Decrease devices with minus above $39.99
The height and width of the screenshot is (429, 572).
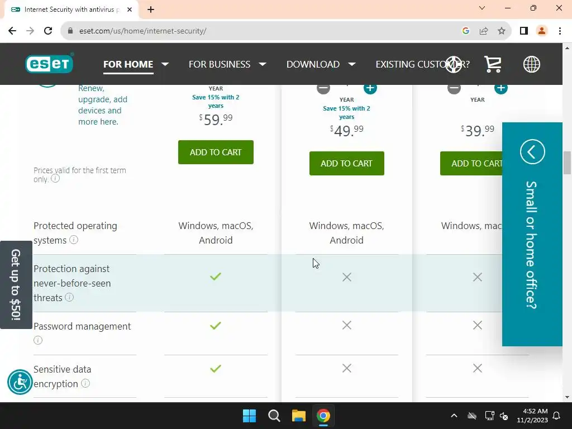tap(454, 88)
